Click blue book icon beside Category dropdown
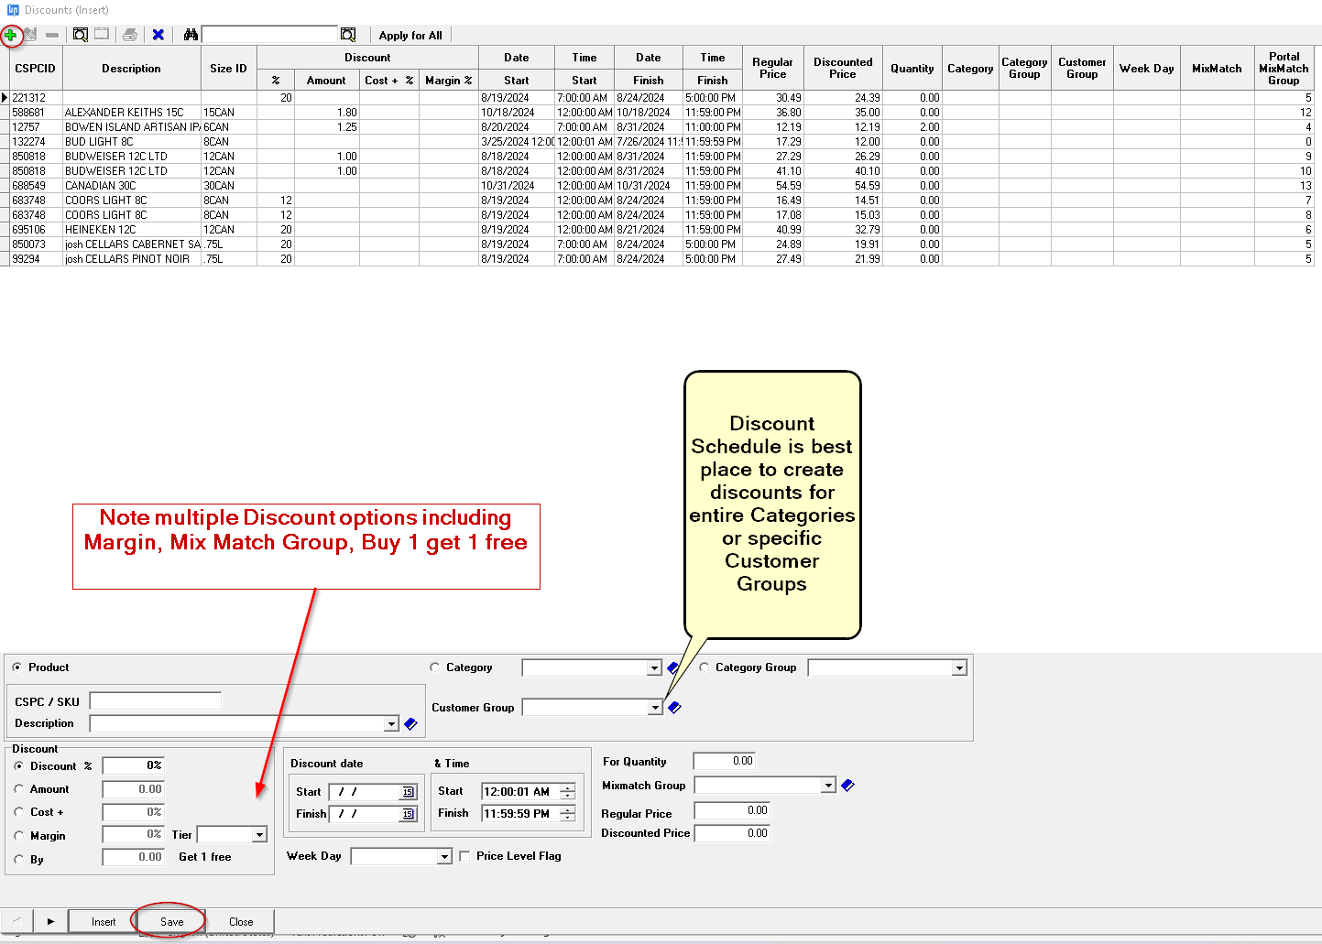1322x944 pixels. (x=673, y=667)
